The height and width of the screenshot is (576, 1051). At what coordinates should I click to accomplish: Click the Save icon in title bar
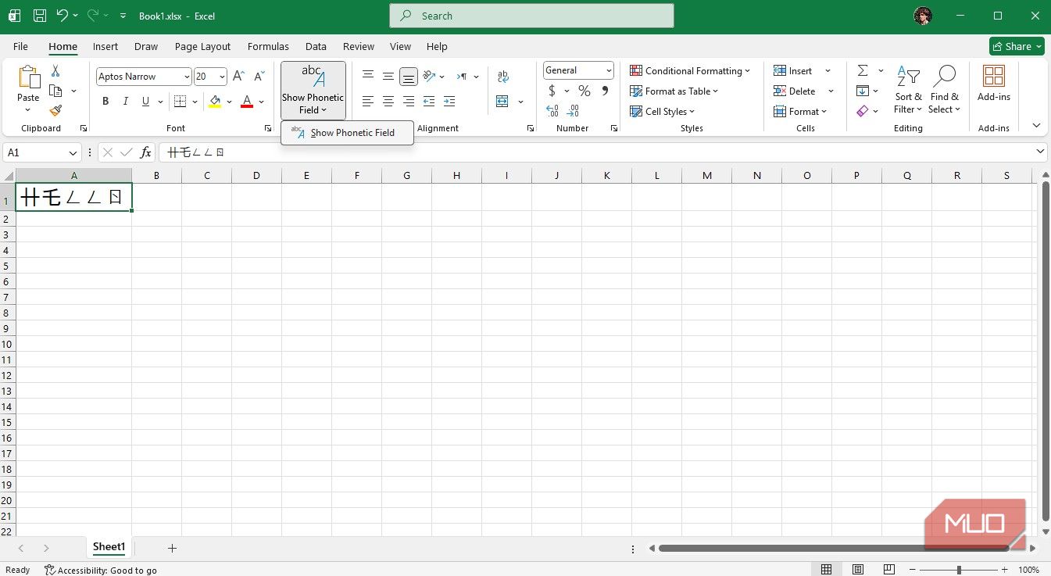[x=40, y=16]
